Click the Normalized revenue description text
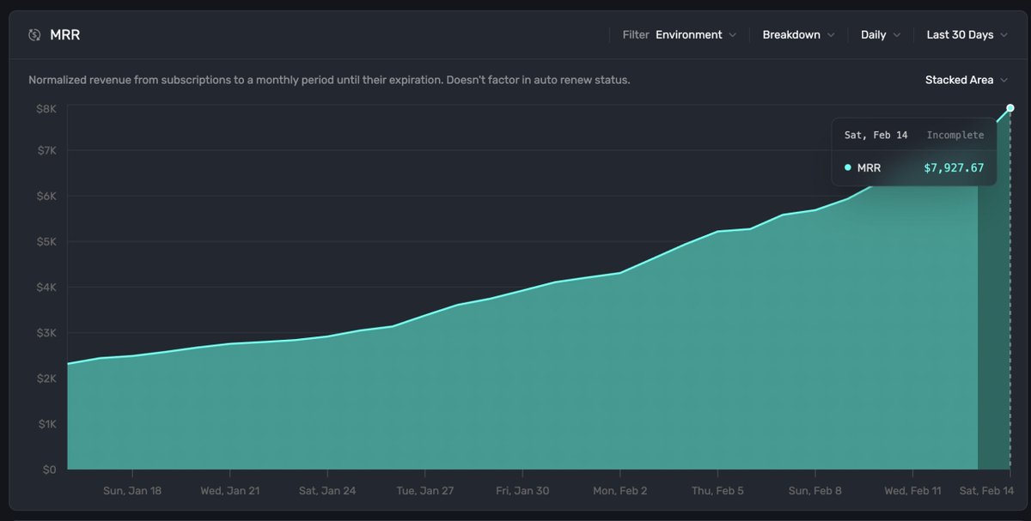1031x521 pixels. pos(329,80)
